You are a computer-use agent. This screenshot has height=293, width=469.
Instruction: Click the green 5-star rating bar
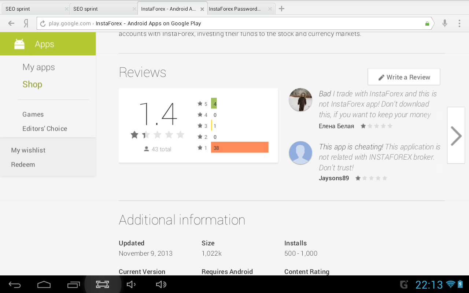pyautogui.click(x=214, y=104)
